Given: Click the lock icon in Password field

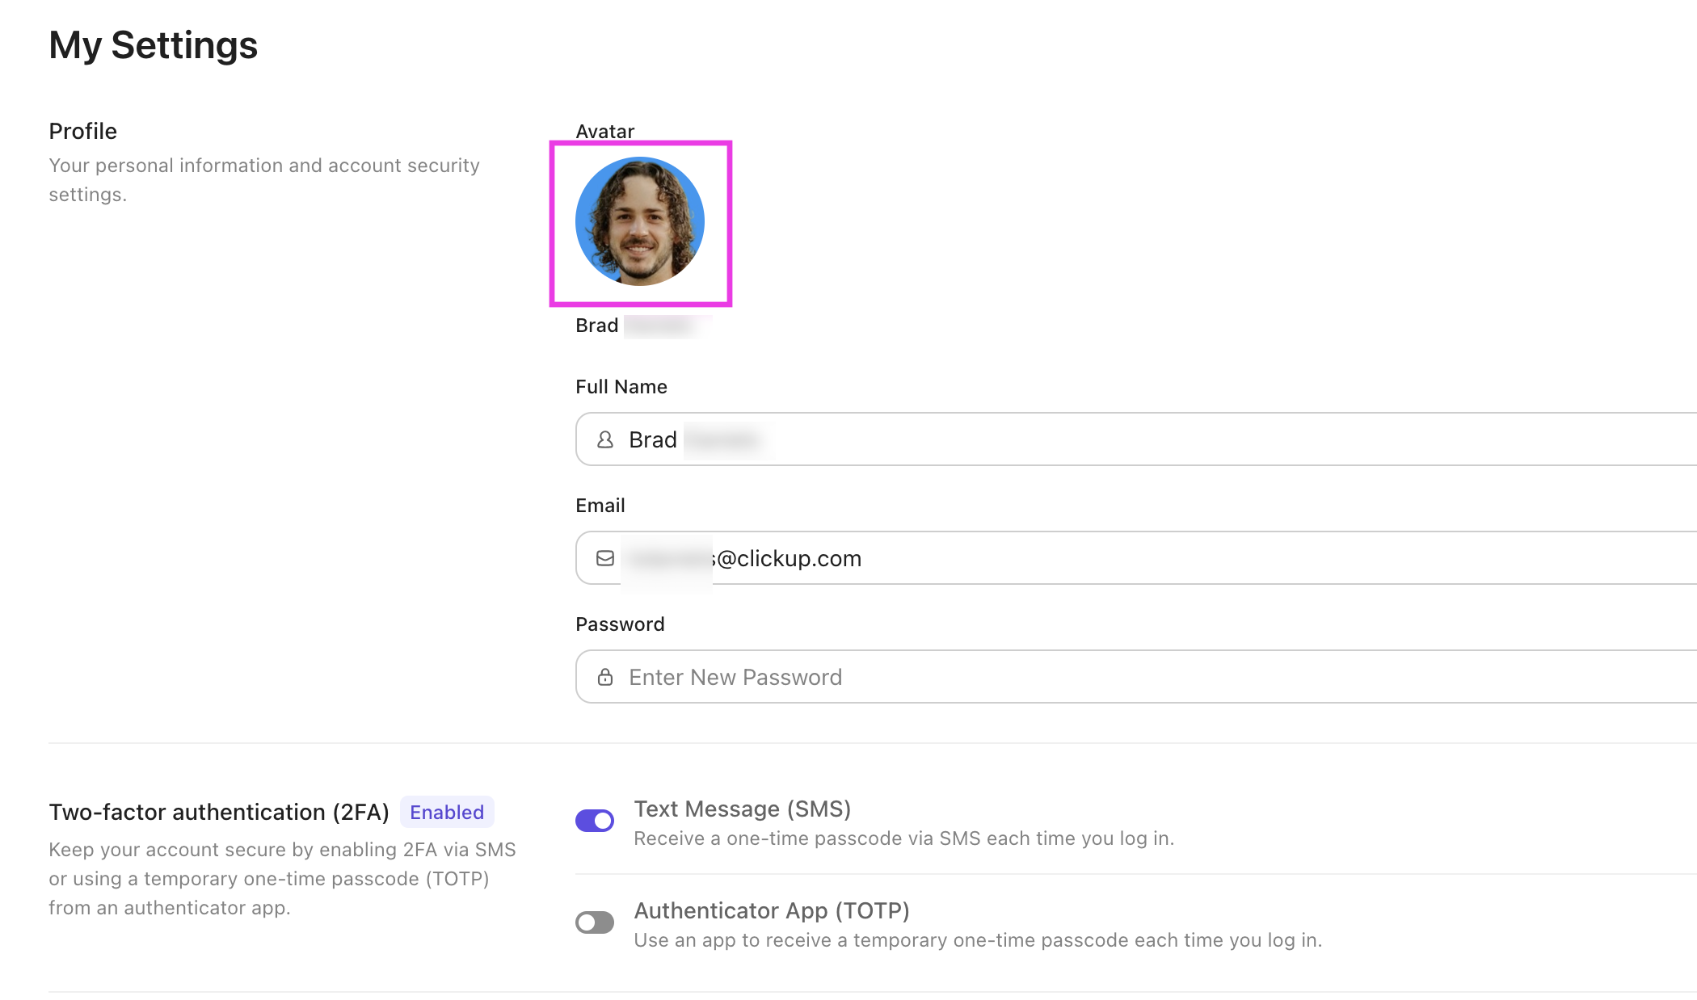Looking at the screenshot, I should tap(604, 677).
